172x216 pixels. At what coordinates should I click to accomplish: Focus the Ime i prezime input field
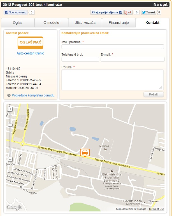point(113,47)
